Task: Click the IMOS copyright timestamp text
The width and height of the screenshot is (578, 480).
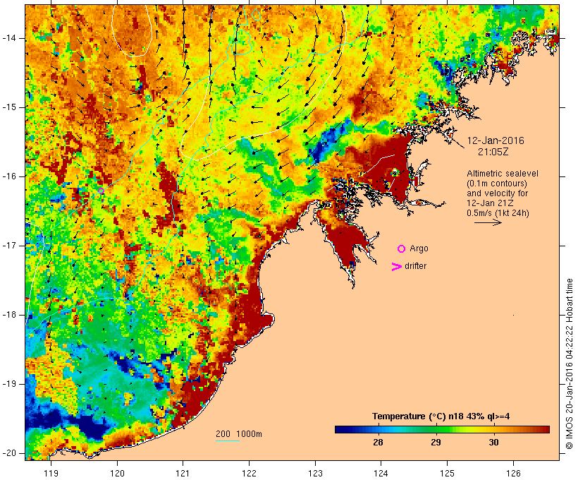Action: pyautogui.click(x=569, y=364)
